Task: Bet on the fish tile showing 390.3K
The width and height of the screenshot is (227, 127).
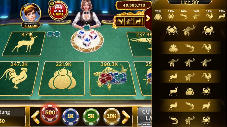Action: click(113, 78)
